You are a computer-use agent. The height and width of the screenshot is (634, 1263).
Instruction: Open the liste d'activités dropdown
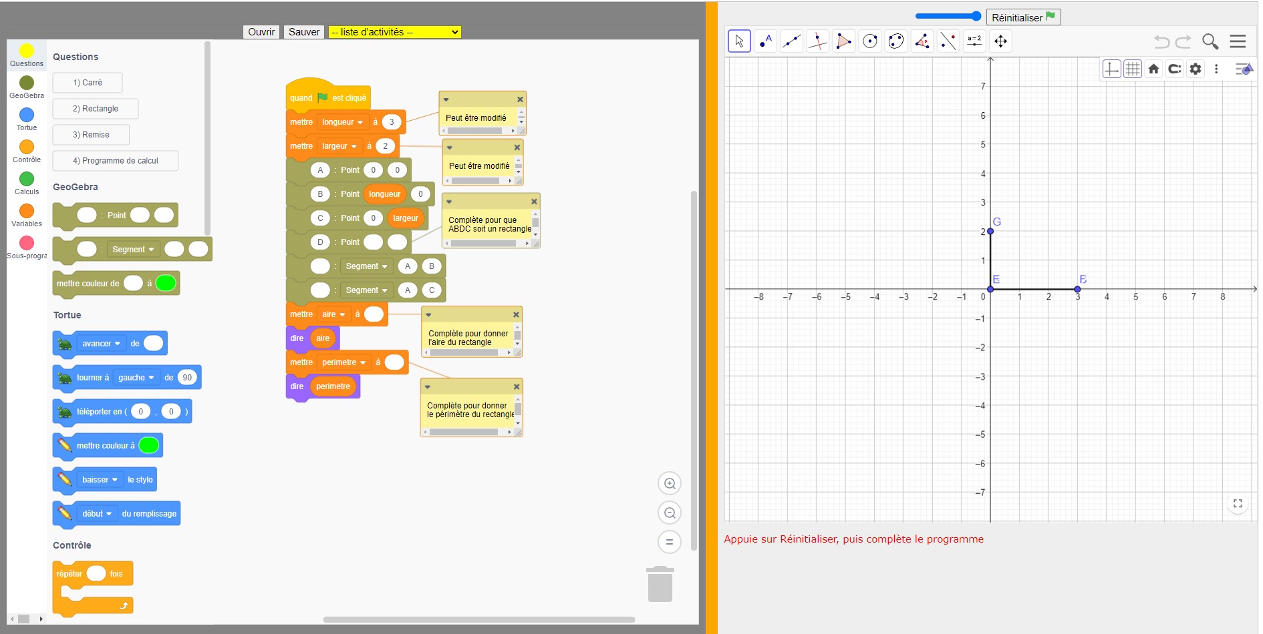tap(395, 32)
